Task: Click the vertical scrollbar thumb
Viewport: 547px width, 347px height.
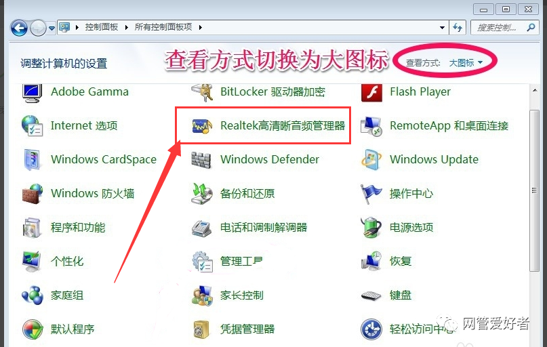Action: 534,190
